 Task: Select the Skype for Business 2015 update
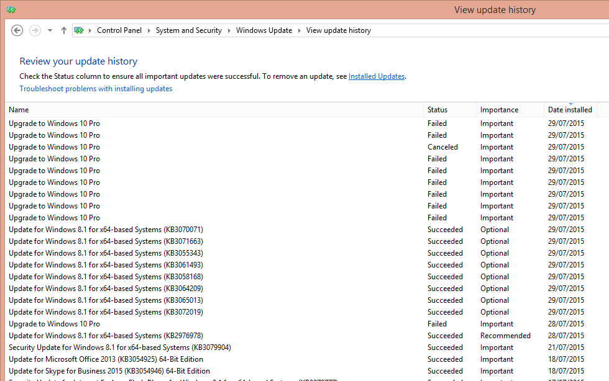pyautogui.click(x=301, y=371)
